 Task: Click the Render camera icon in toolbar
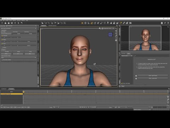(130, 23)
